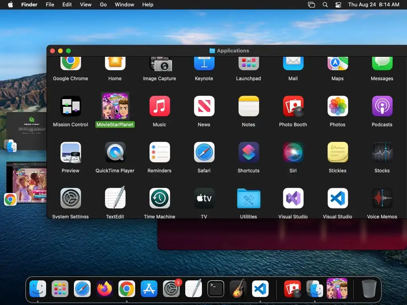Launch GarageBand from the Dock

coord(238,288)
